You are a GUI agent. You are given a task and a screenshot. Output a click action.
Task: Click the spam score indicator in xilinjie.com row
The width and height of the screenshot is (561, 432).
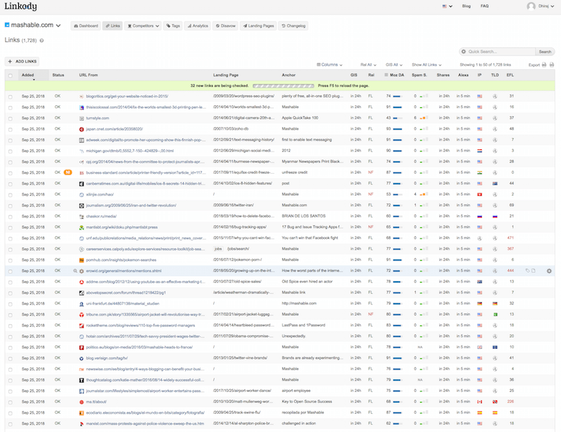[x=424, y=195]
